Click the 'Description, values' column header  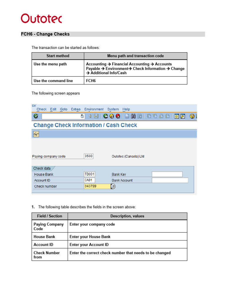[127, 216]
